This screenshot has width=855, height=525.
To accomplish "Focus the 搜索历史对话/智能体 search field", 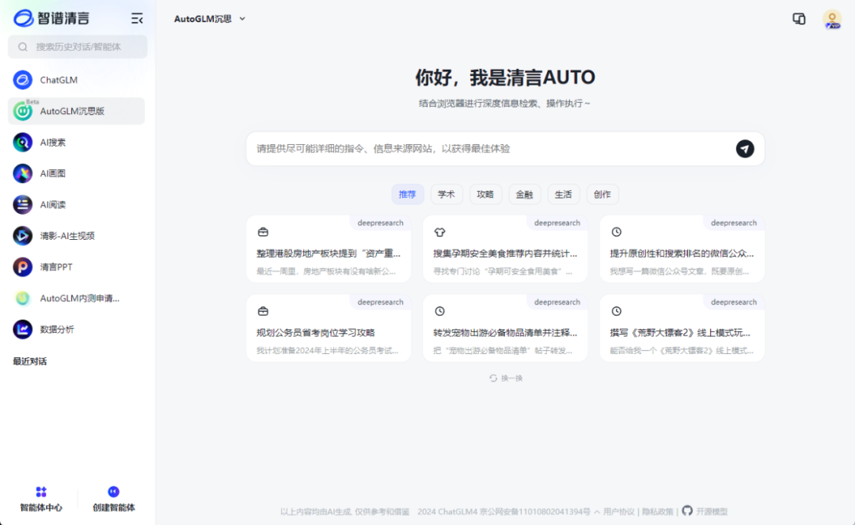I will pos(78,47).
